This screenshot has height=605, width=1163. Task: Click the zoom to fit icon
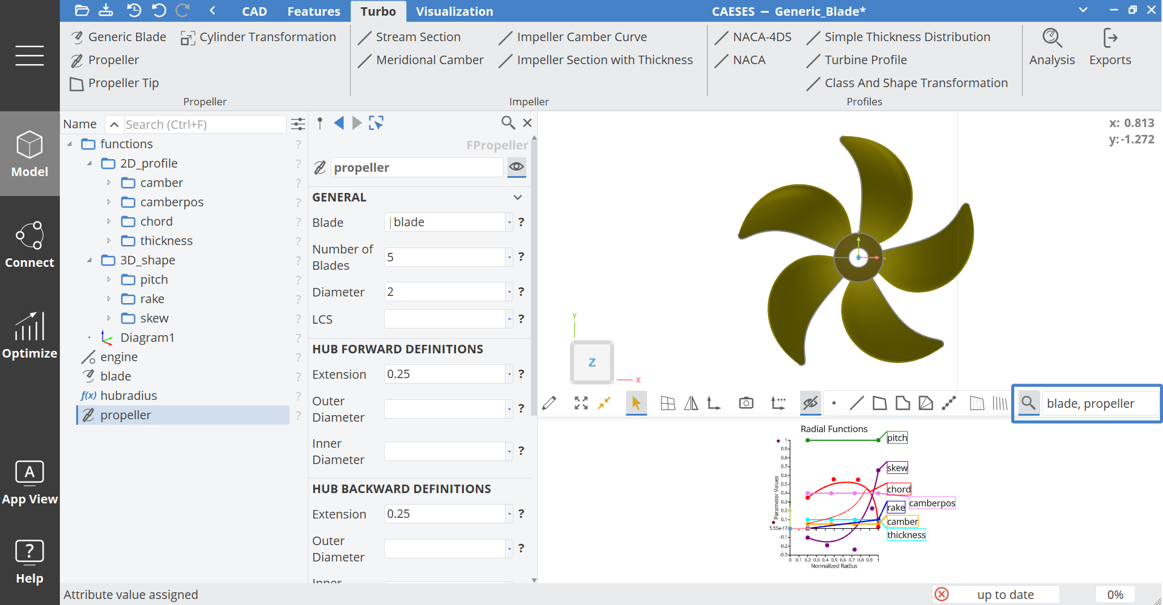click(x=581, y=404)
